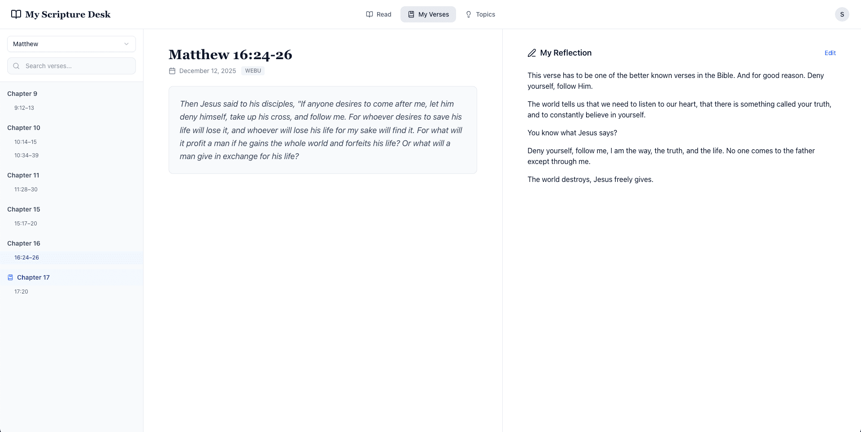Click the Topics lightbulb icon

click(x=468, y=14)
